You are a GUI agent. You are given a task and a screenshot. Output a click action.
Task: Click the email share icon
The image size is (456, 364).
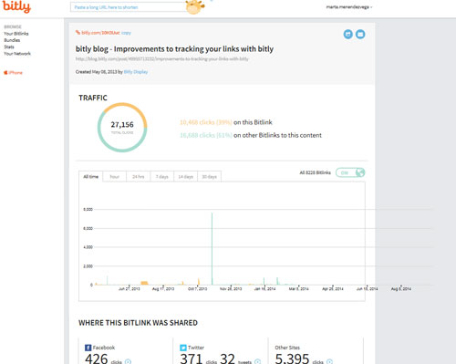360,34
